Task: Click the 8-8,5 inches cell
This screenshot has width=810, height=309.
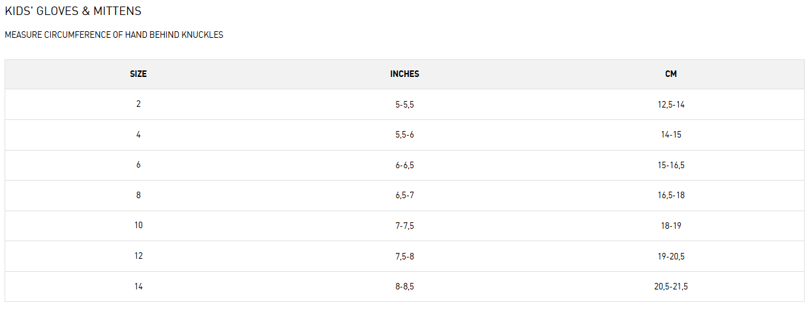Action: click(404, 287)
